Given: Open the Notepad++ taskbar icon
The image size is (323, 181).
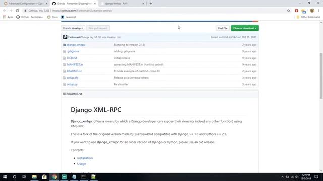Looking at the screenshot, I should pos(93,177).
